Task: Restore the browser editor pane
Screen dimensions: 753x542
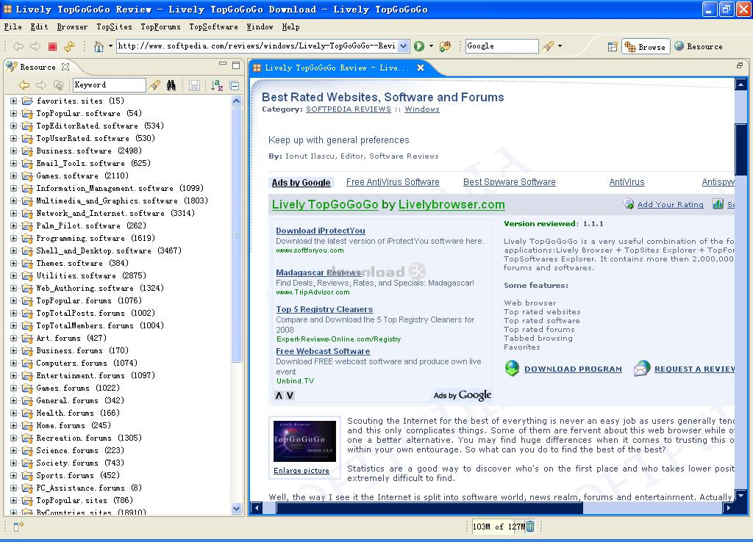Action: 740,65
